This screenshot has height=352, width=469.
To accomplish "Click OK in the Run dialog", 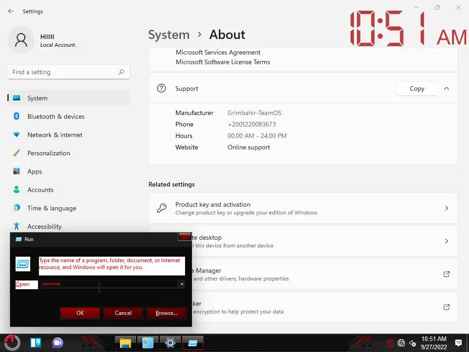I will (80, 313).
